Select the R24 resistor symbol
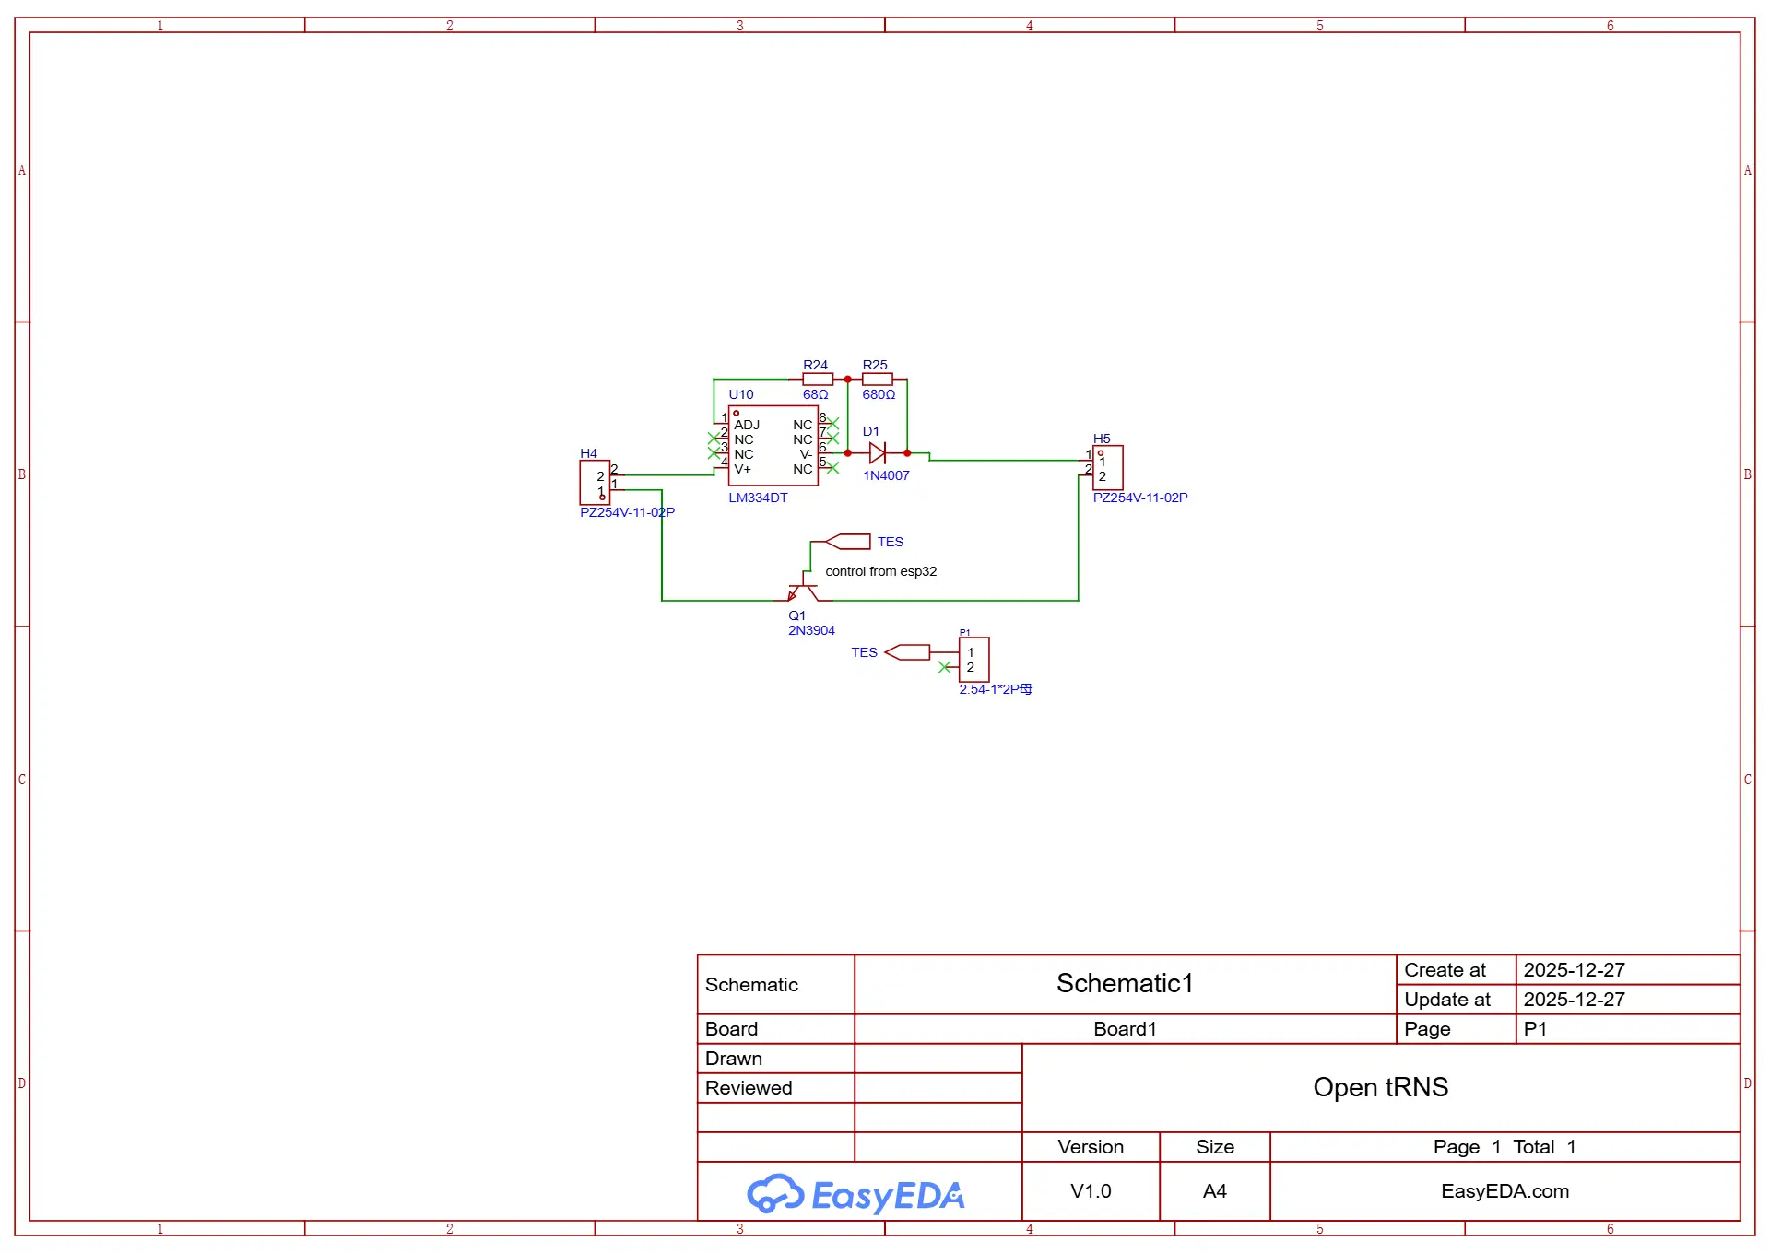Viewport: 1770px width, 1253px height. [x=818, y=379]
